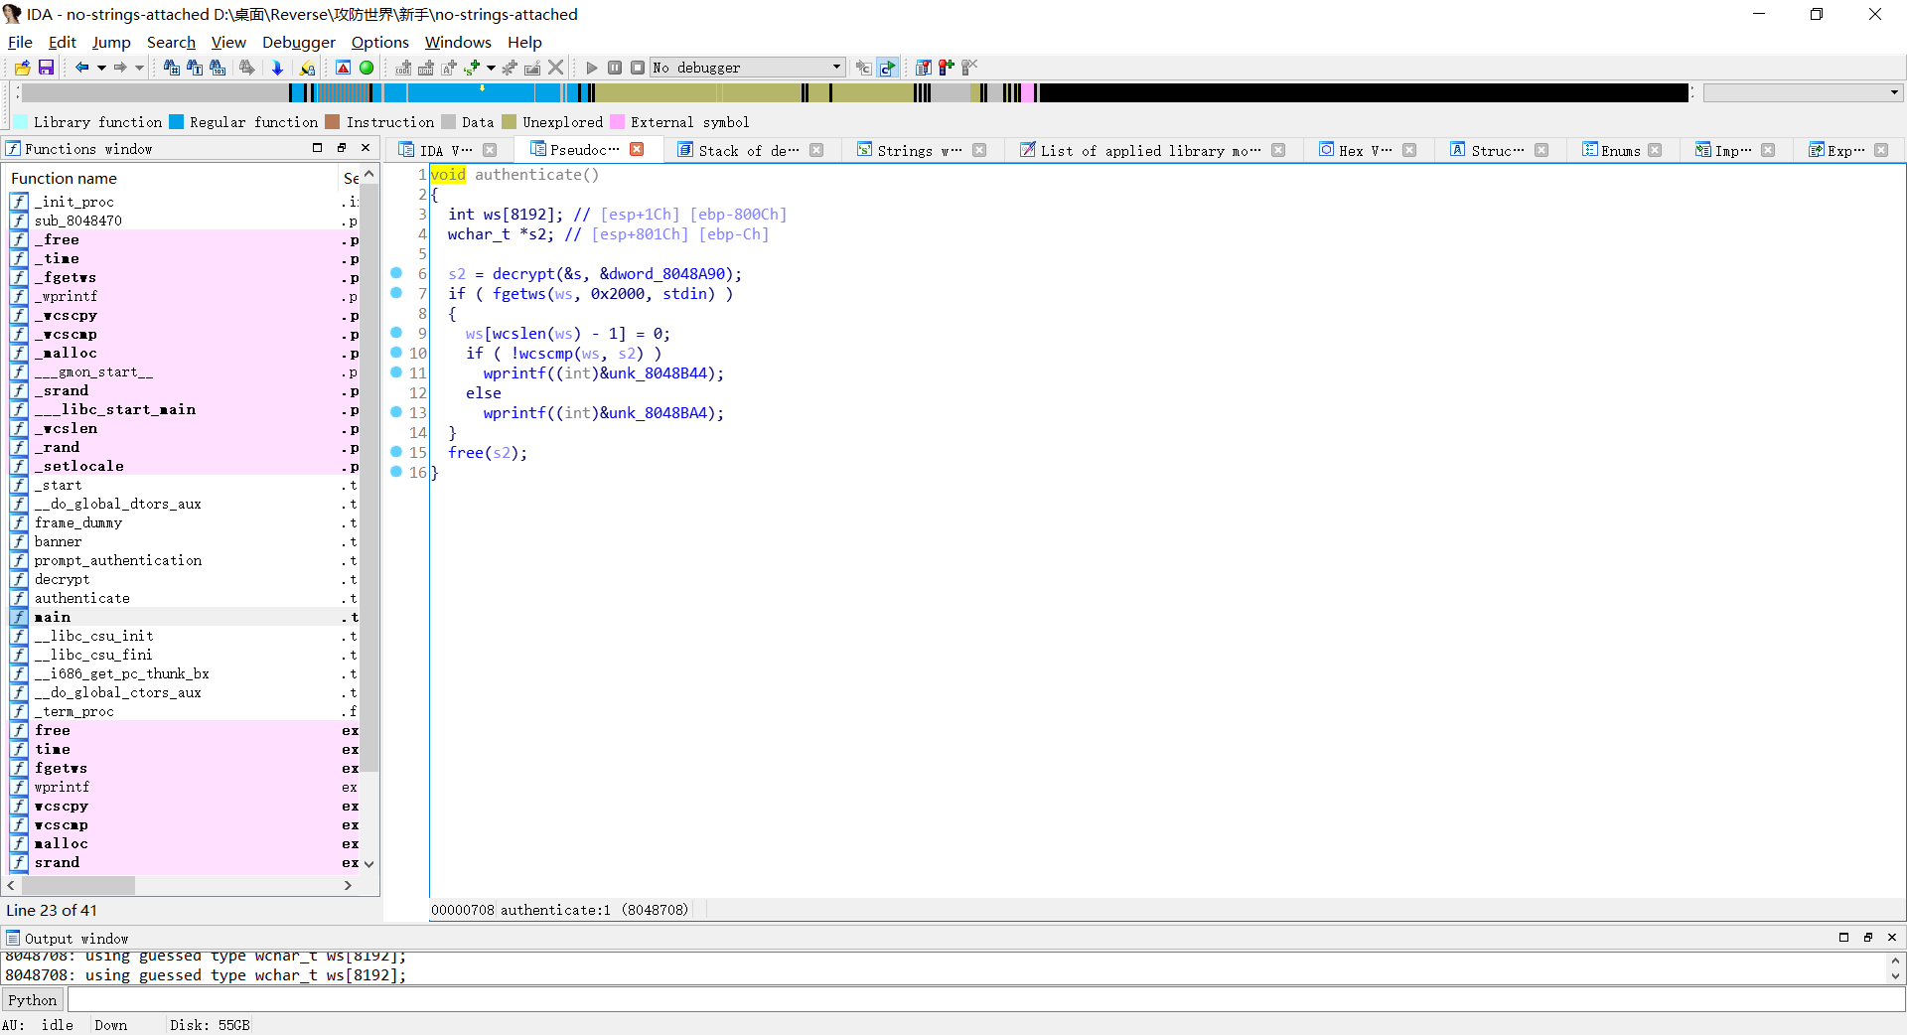
Task: Select the _wcscmp function row
Action: 184,334
